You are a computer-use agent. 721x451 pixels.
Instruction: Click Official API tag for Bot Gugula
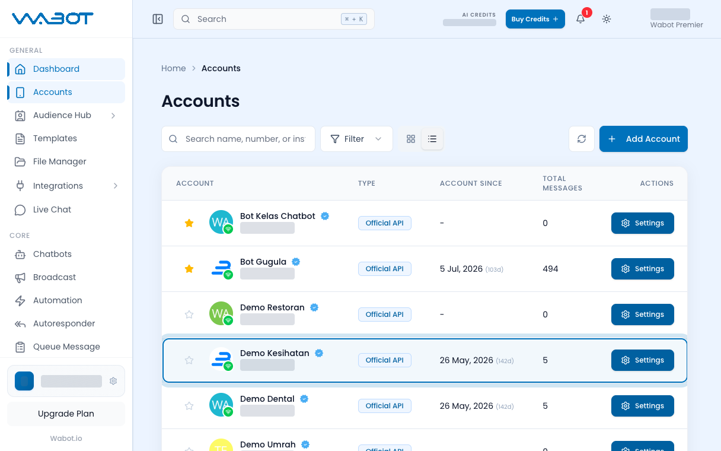pos(384,269)
